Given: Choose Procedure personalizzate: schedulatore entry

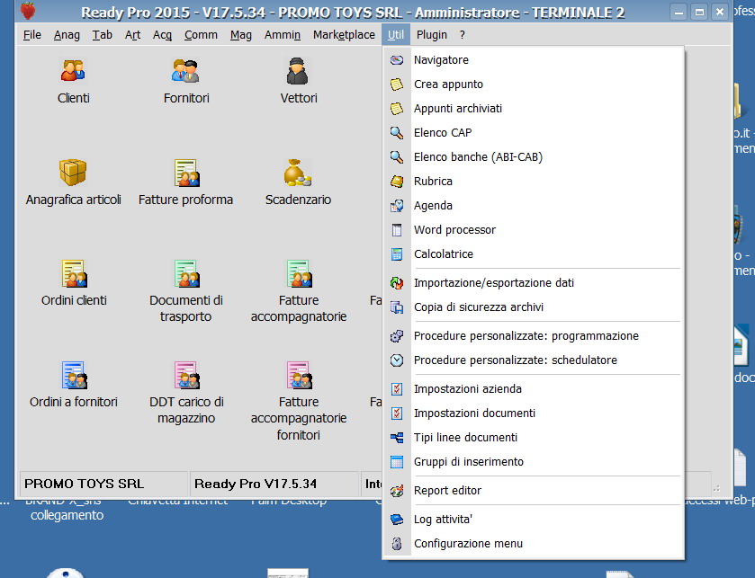Looking at the screenshot, I should click(x=533, y=360).
